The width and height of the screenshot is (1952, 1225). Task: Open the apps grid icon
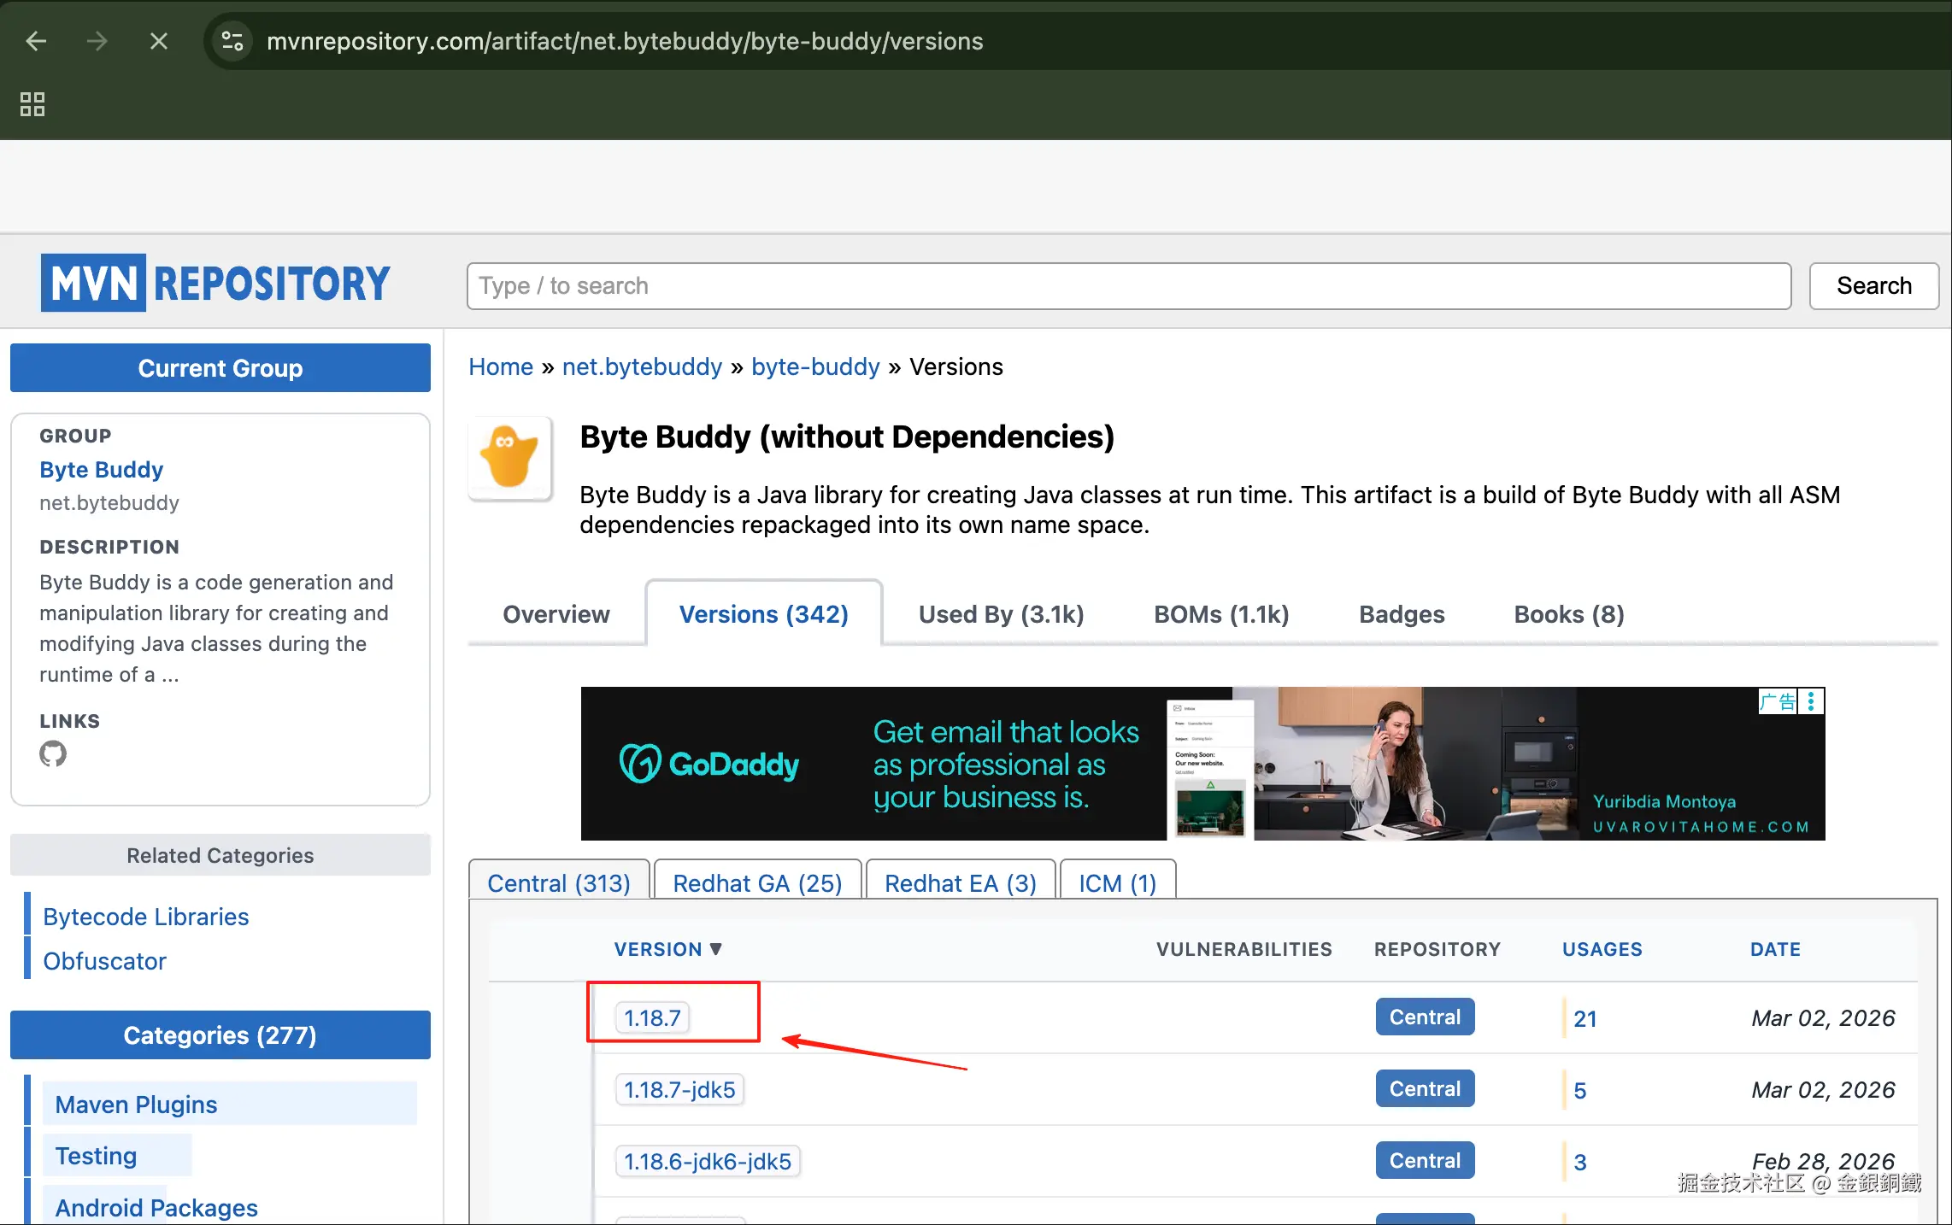coord(32,104)
